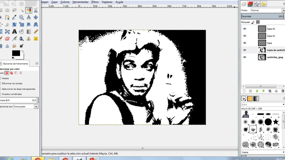Open the tool options panel configuration menu
Image resolution: width=285 pixels, height=160 pixels.
[37, 64]
